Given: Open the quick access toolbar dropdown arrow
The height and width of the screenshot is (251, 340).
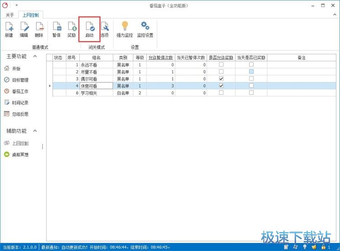Looking at the screenshot, I should pos(16,5).
